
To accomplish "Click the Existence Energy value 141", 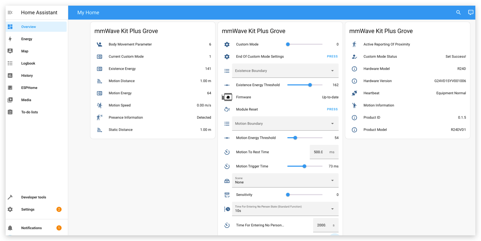I will coord(208,69).
